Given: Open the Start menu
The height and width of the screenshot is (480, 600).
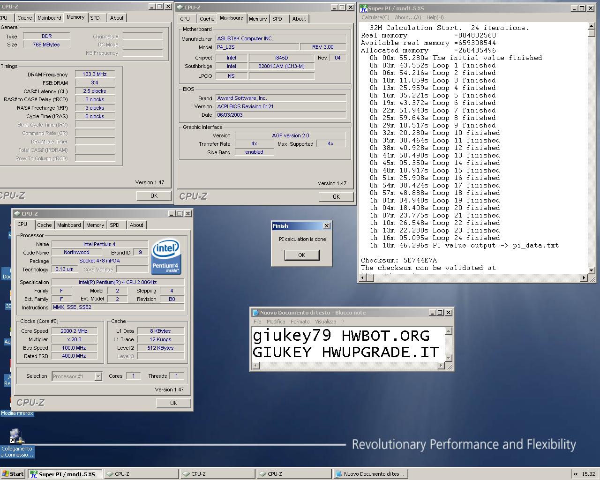Looking at the screenshot, I should coord(13,474).
